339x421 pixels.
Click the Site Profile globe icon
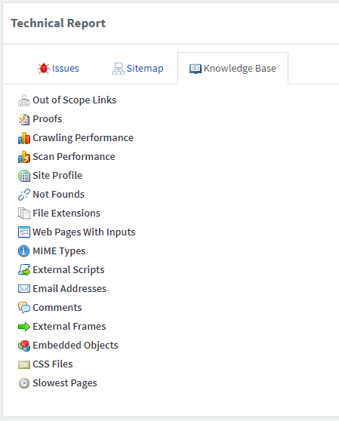(24, 176)
